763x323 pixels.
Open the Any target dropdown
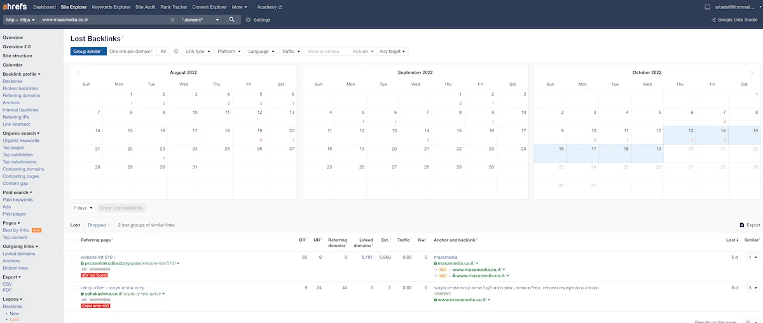(392, 51)
